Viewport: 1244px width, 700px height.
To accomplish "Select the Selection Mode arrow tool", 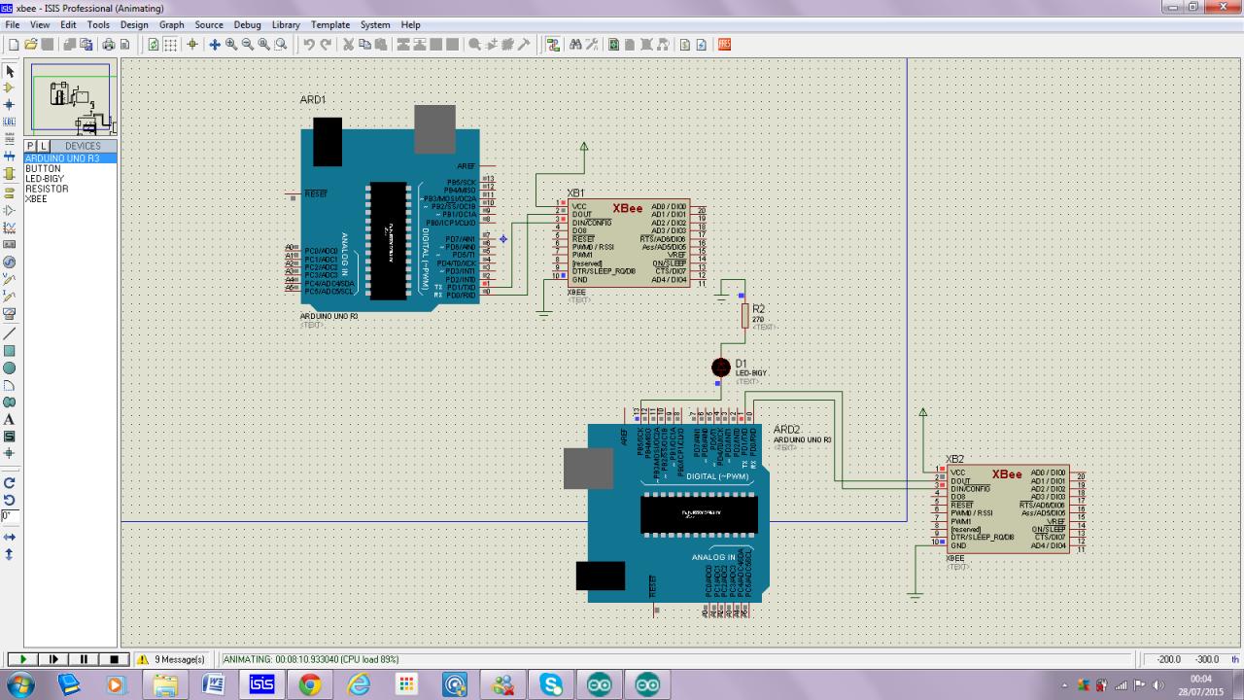I will [x=10, y=71].
